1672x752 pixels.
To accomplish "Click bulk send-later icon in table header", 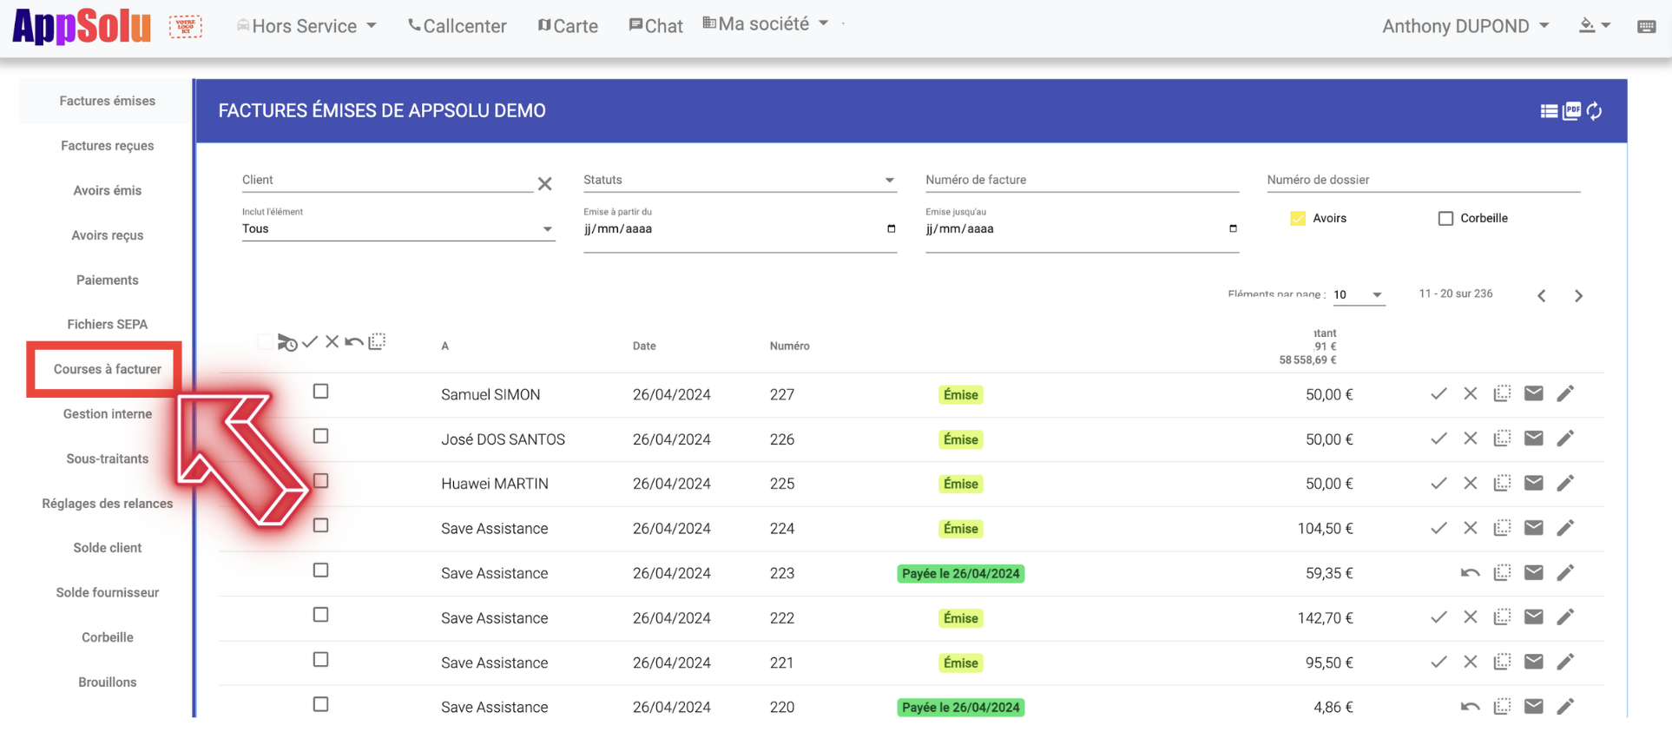I will click(x=287, y=342).
